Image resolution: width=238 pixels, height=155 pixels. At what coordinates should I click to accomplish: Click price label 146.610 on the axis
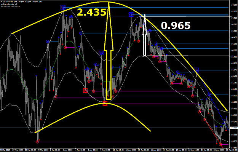(234, 31)
